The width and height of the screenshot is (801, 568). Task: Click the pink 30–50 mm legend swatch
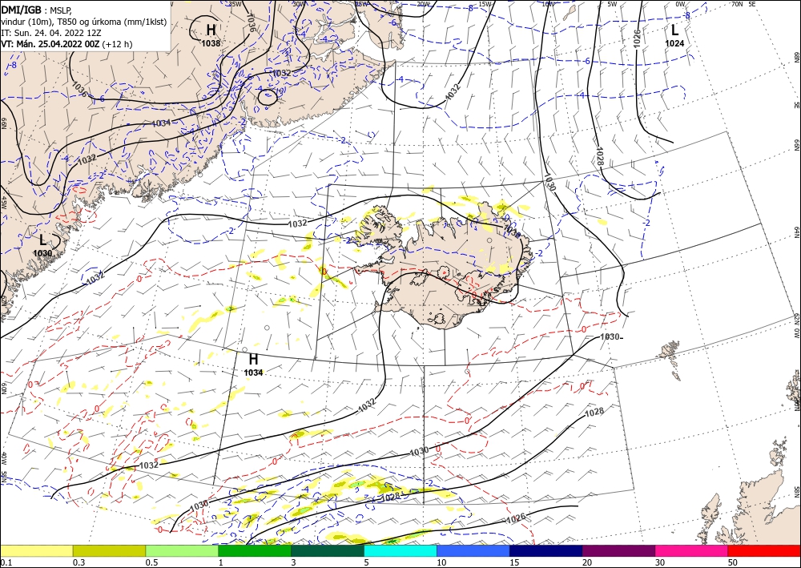point(692,550)
